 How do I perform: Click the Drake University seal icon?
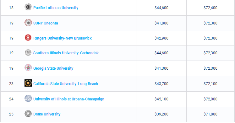click(28, 114)
